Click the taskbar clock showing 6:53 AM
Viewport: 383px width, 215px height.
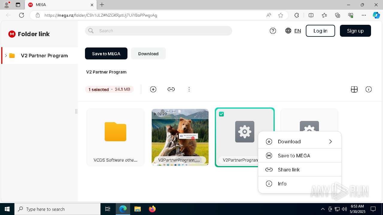(x=357, y=209)
